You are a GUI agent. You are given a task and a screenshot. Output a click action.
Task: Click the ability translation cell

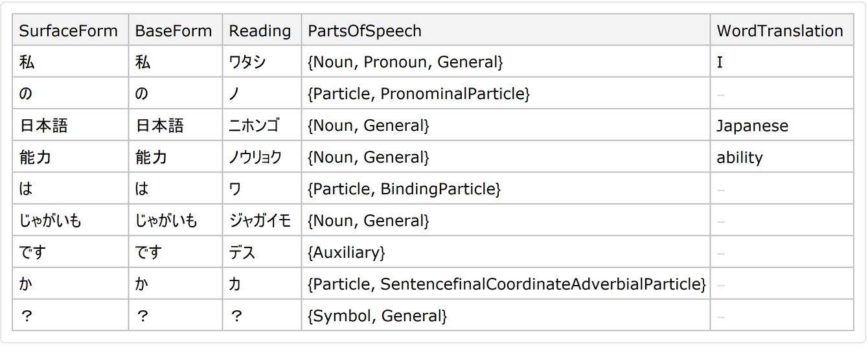coord(740,157)
